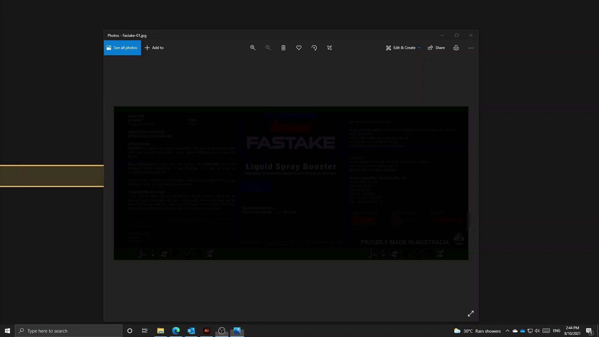Open Task View on taskbar

[x=145, y=331]
